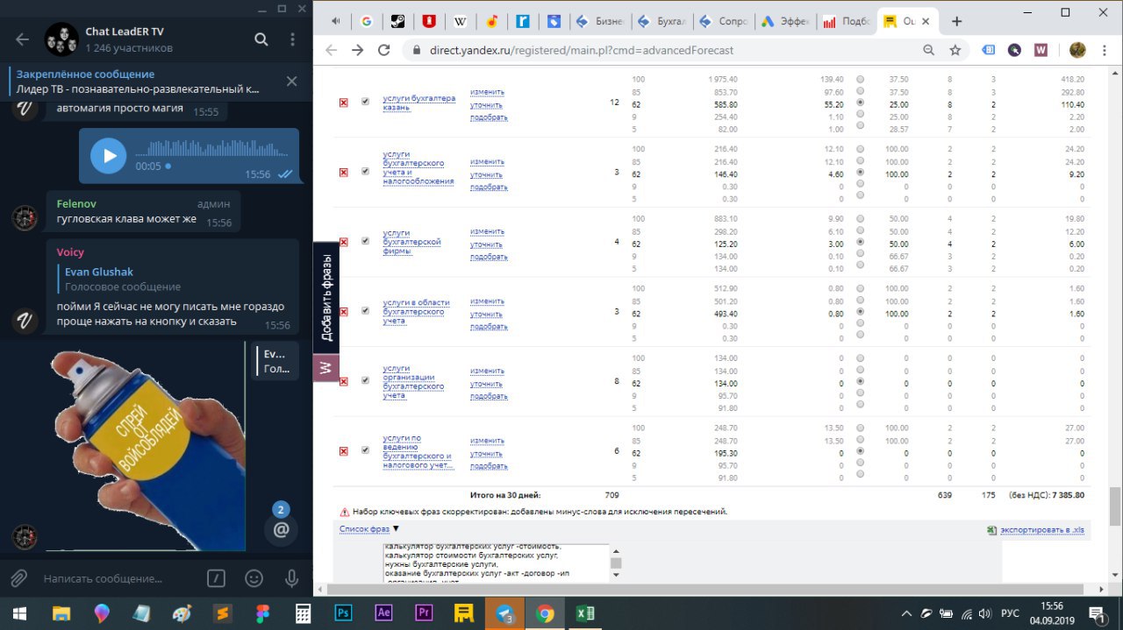
Task: Switch to the Google browser tab
Action: click(365, 22)
